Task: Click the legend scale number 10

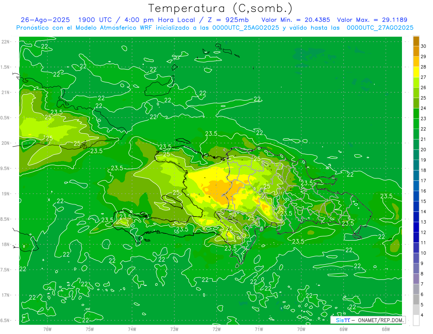Action: [423, 253]
